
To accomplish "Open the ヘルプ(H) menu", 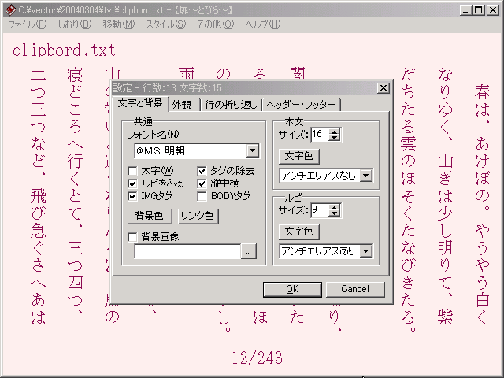I will coord(263,24).
